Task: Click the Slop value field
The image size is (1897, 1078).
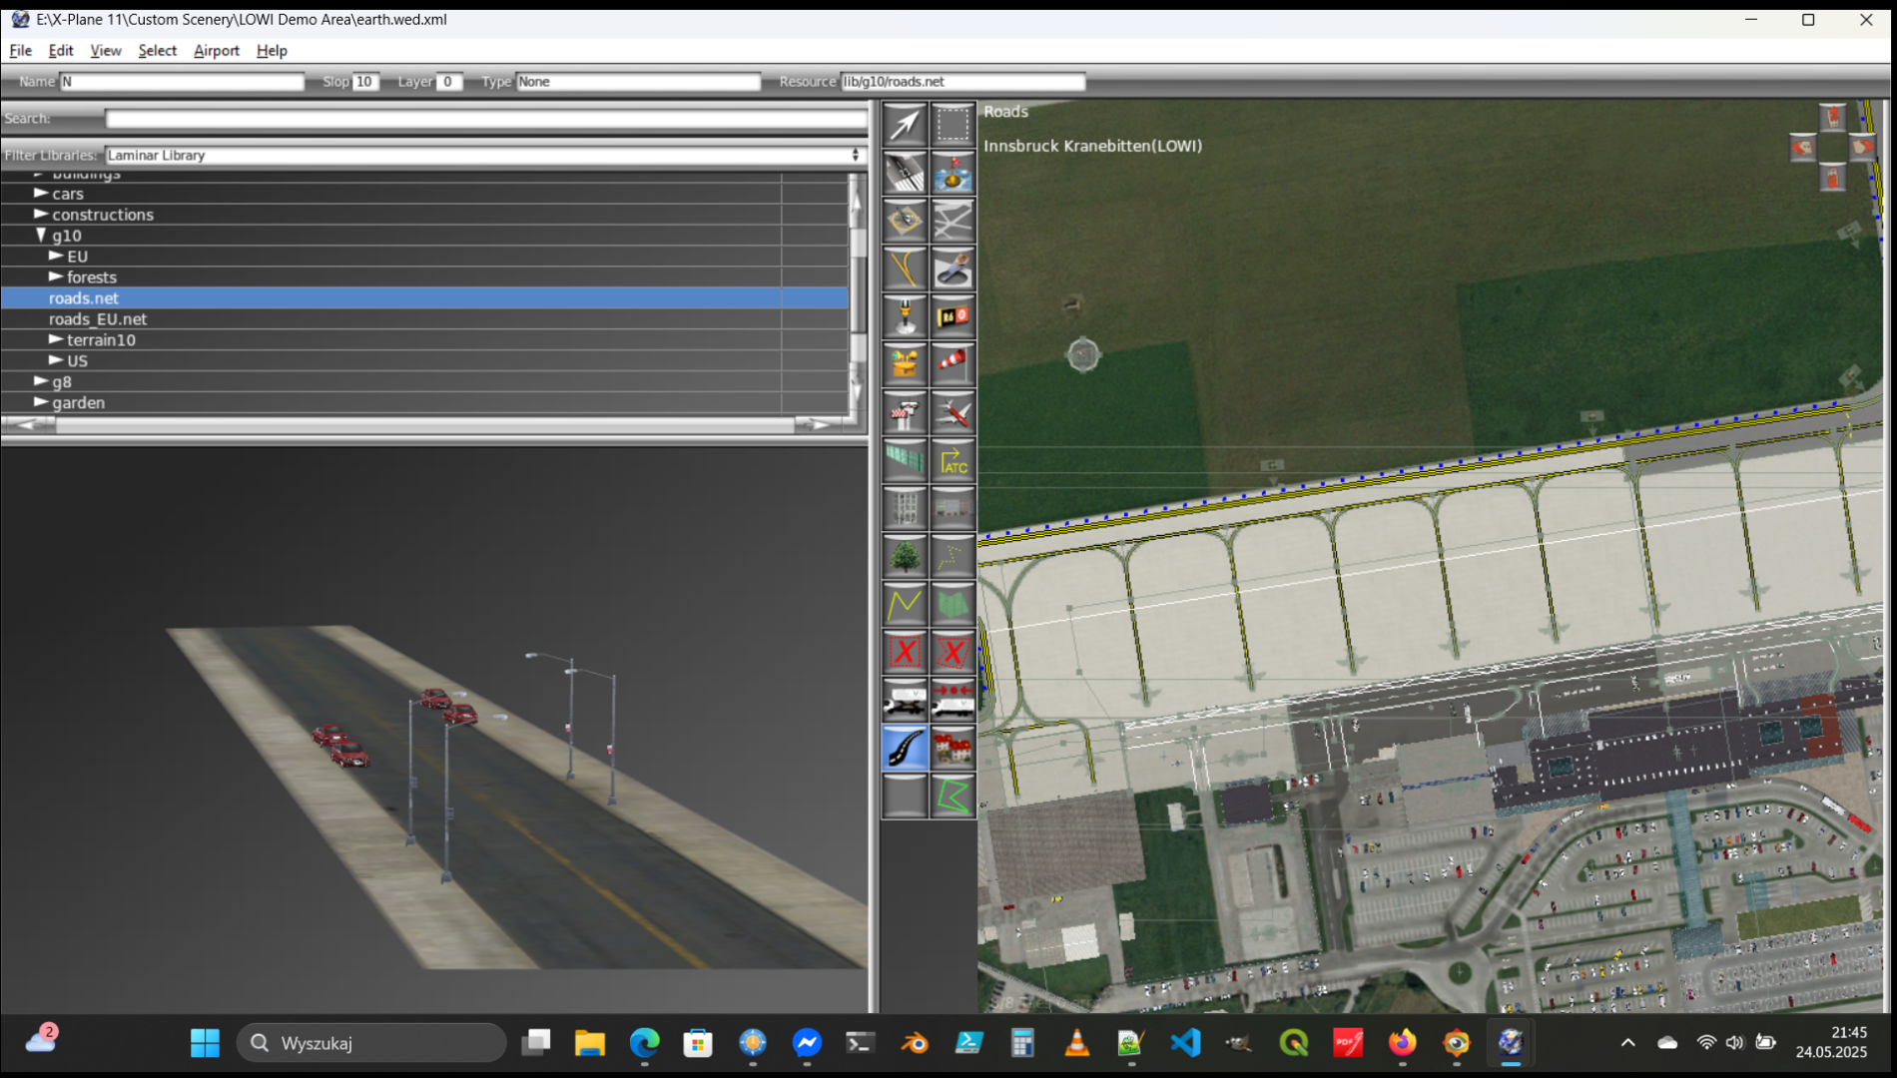Action: click(x=364, y=82)
